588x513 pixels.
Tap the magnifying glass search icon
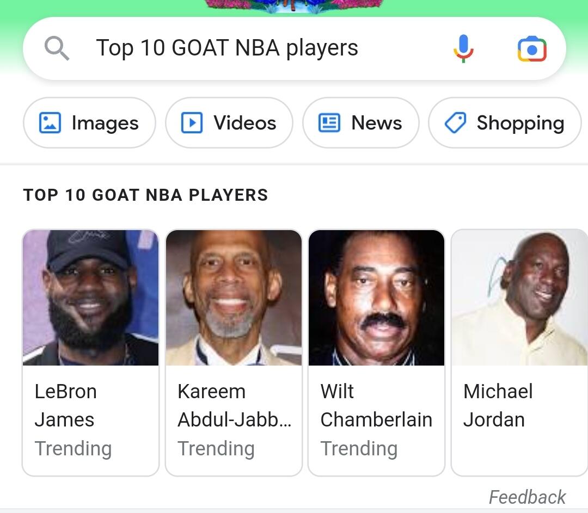click(57, 48)
